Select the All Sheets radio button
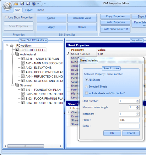This screenshot has height=155, width=146. pos(86,80)
